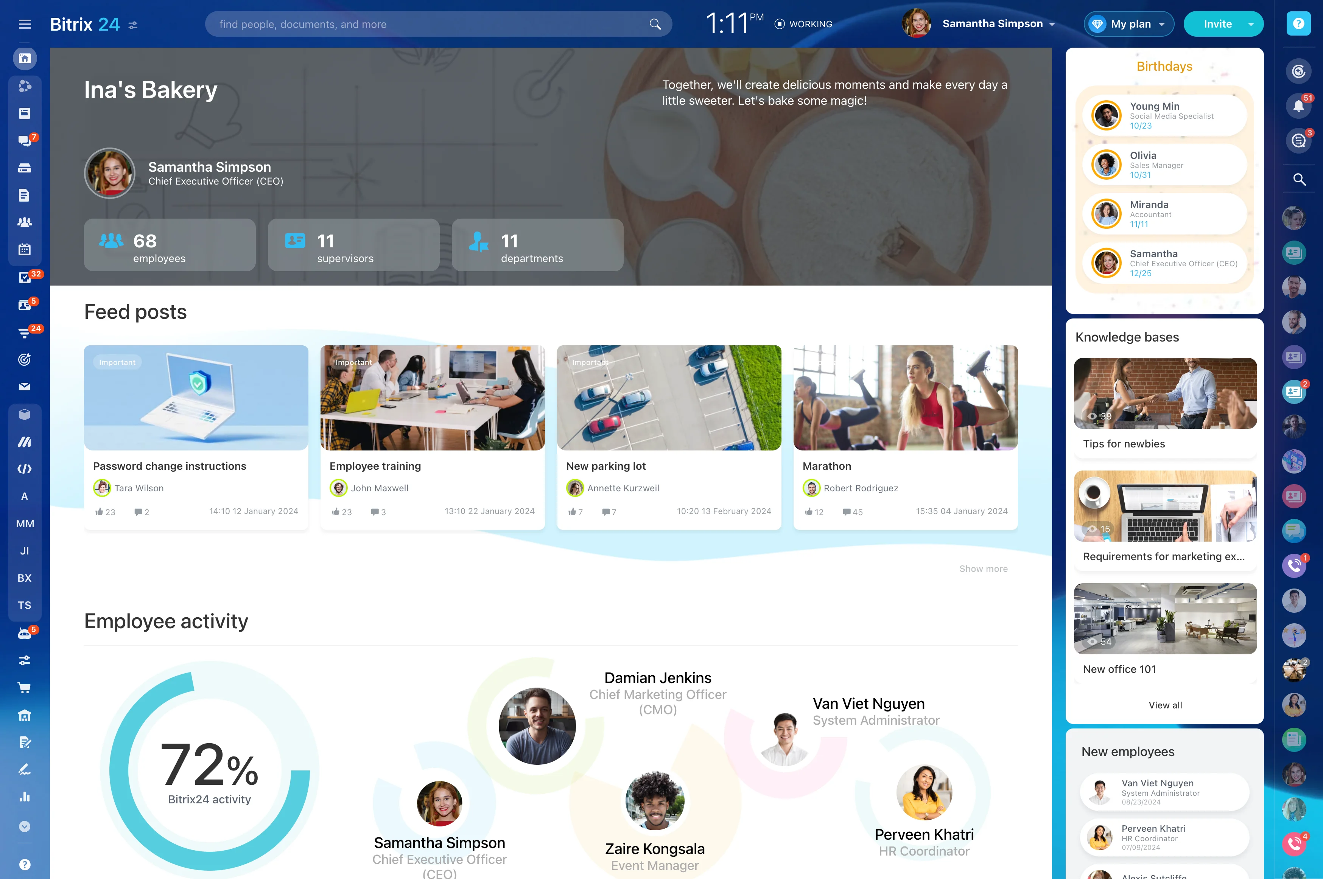
Task: Click Show more under Feed posts
Action: pyautogui.click(x=983, y=568)
